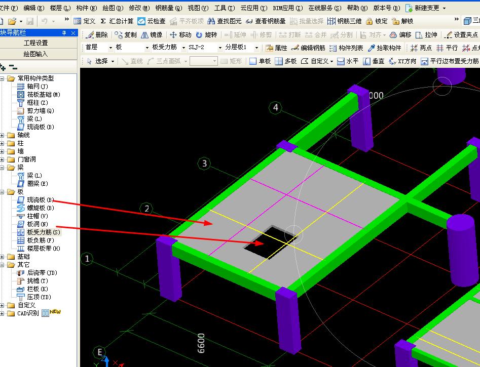Click the 锁定 lock icon
Screen dimensions: 480x367
click(x=377, y=21)
